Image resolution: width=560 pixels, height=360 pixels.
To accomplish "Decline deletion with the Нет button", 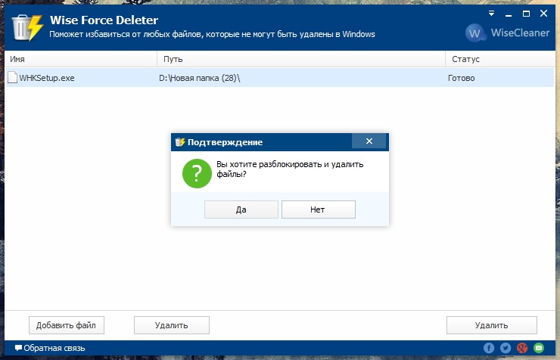I will pos(318,209).
